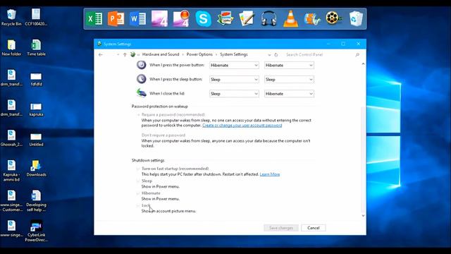
Task: Open the purple '4' icon with red record dot
Action: (181, 19)
